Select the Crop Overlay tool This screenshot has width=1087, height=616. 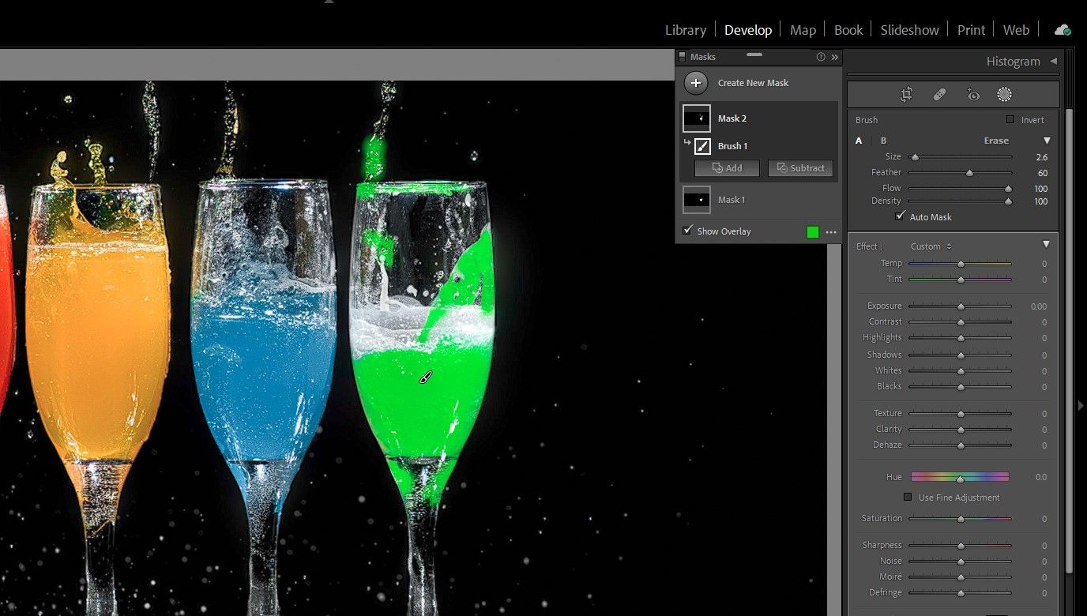[x=906, y=95]
